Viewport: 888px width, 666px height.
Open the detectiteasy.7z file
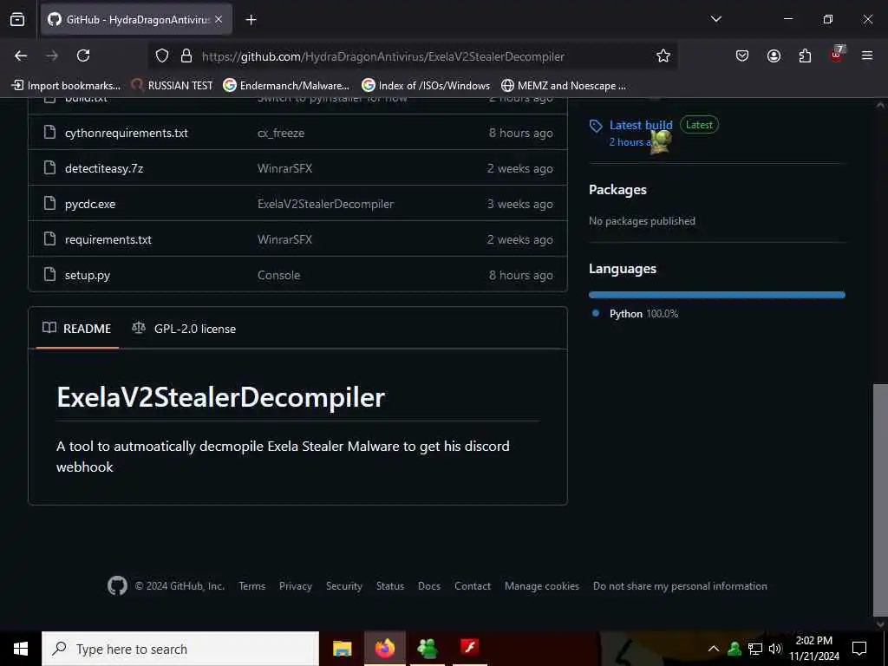(104, 169)
